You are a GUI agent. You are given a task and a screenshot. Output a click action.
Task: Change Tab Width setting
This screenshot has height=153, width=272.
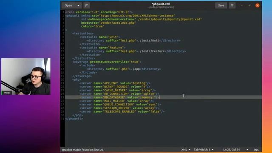pyautogui.click(x=204, y=150)
